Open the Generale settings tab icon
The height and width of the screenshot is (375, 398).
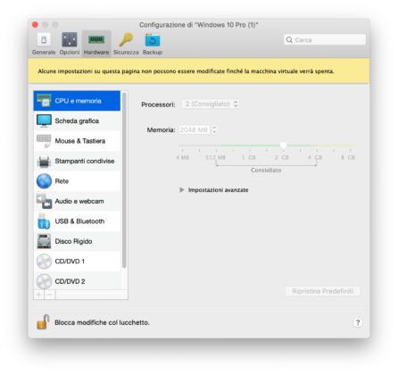[44, 40]
